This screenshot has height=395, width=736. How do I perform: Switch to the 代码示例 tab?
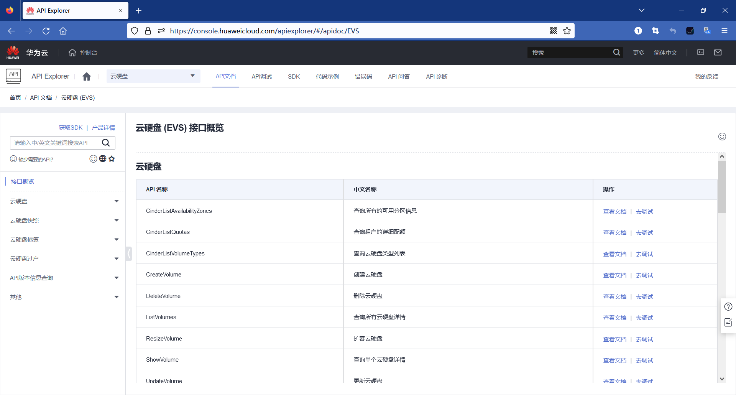click(327, 77)
